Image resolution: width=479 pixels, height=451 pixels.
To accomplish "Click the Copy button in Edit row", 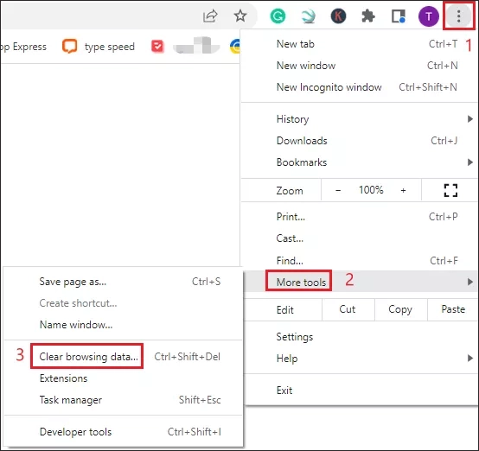I will (x=400, y=309).
